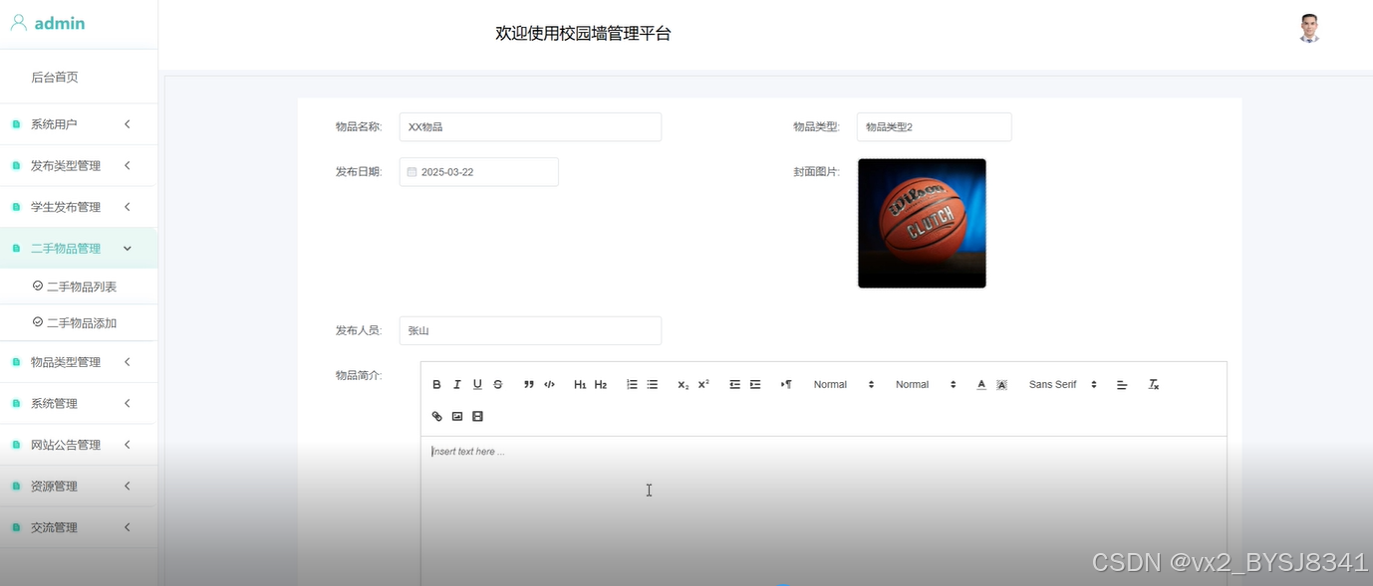This screenshot has height=586, width=1373.
Task: Click the basketball cover image thumbnail
Action: 922,224
